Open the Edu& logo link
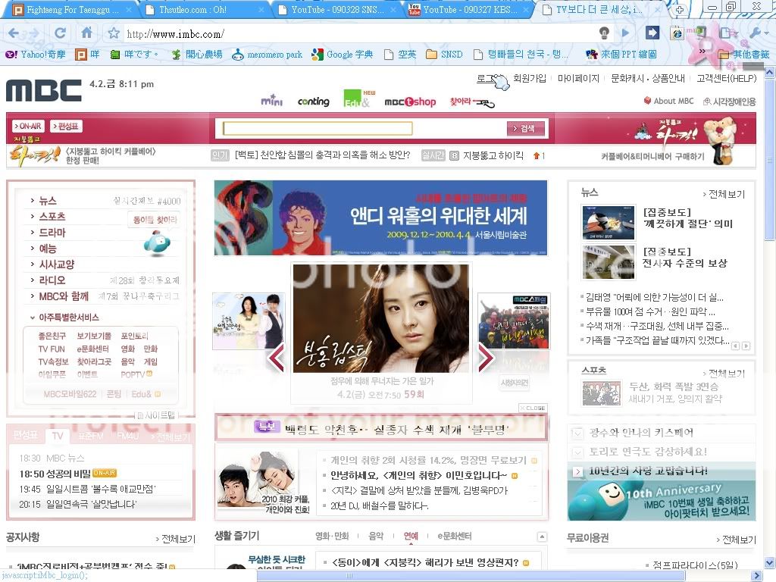The image size is (776, 582). [x=356, y=99]
